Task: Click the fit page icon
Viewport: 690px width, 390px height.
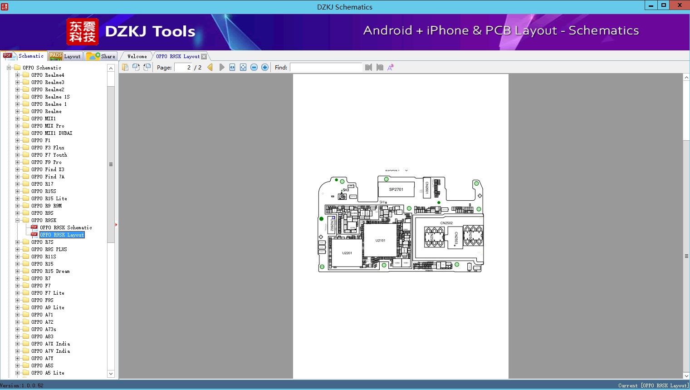Action: tap(243, 67)
